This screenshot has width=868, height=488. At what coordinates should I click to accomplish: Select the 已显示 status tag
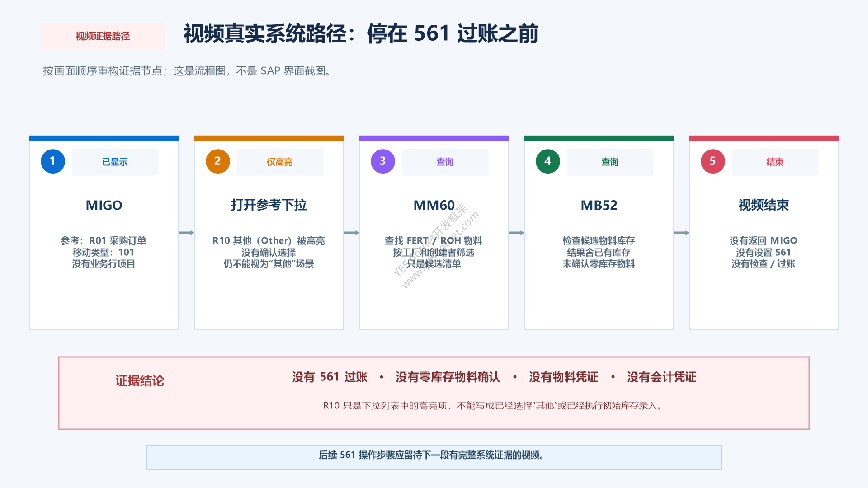(x=115, y=162)
